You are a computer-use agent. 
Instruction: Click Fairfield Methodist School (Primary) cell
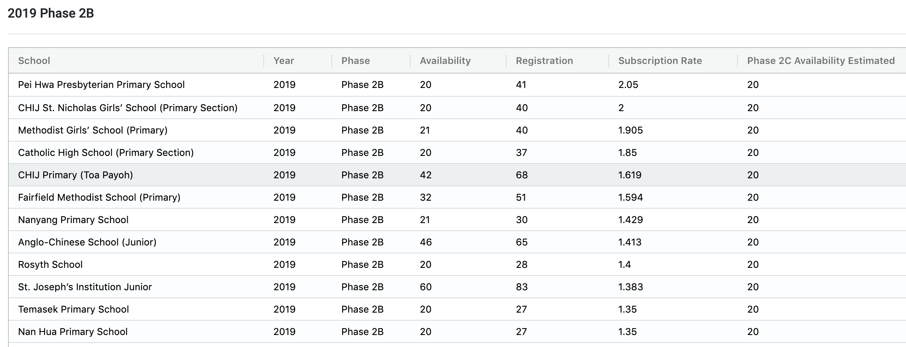click(x=99, y=197)
